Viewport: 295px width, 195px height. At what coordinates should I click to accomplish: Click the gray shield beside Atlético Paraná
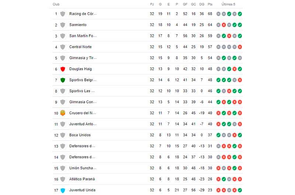point(63,179)
